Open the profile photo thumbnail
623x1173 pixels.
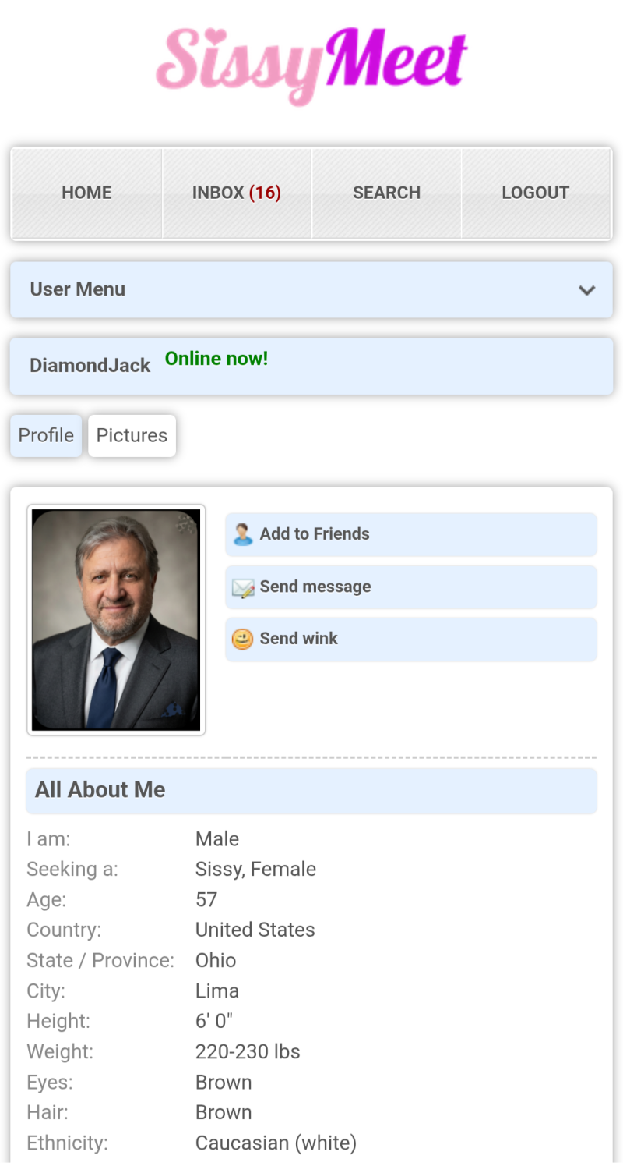tap(116, 620)
